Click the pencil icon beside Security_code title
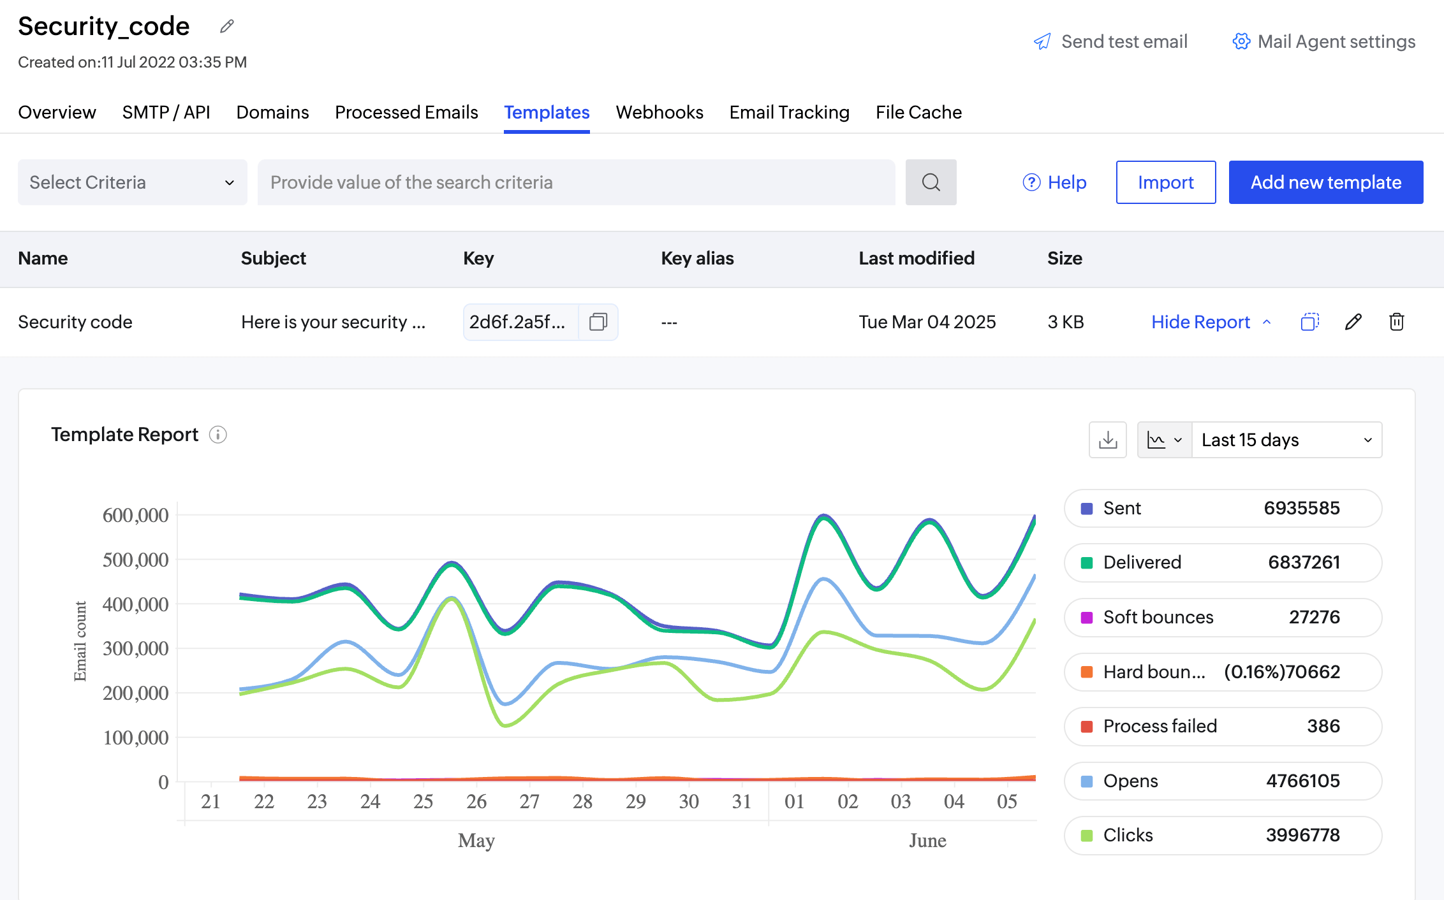This screenshot has width=1444, height=900. (x=227, y=26)
